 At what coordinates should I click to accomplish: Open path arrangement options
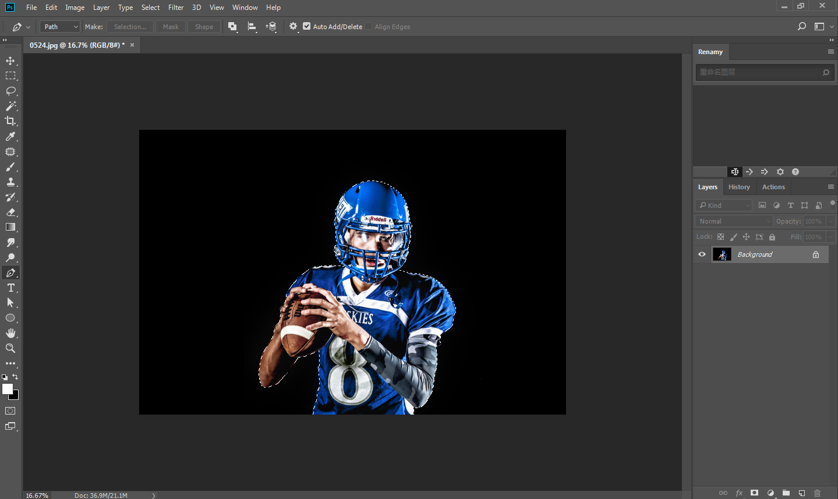(x=271, y=27)
